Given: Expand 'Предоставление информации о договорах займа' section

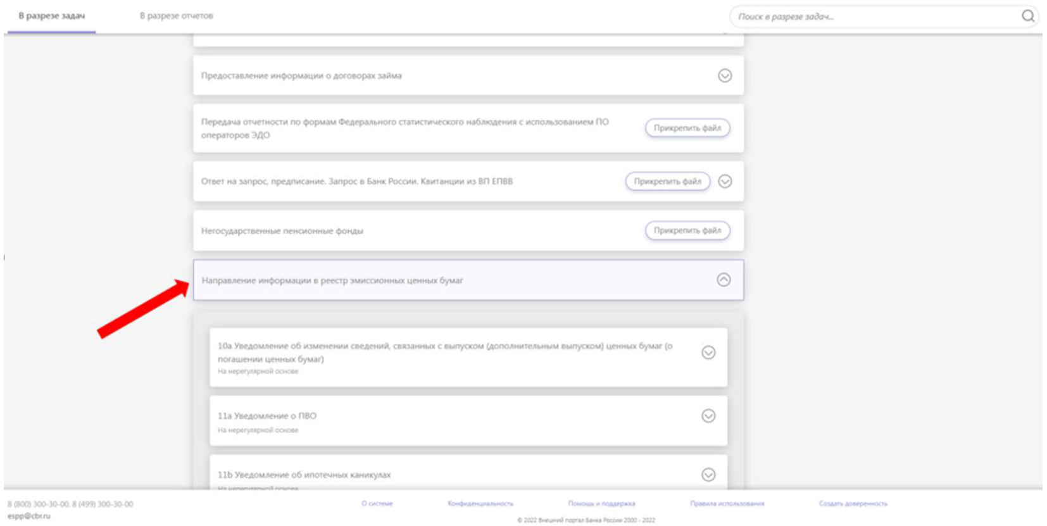Looking at the screenshot, I should (725, 76).
